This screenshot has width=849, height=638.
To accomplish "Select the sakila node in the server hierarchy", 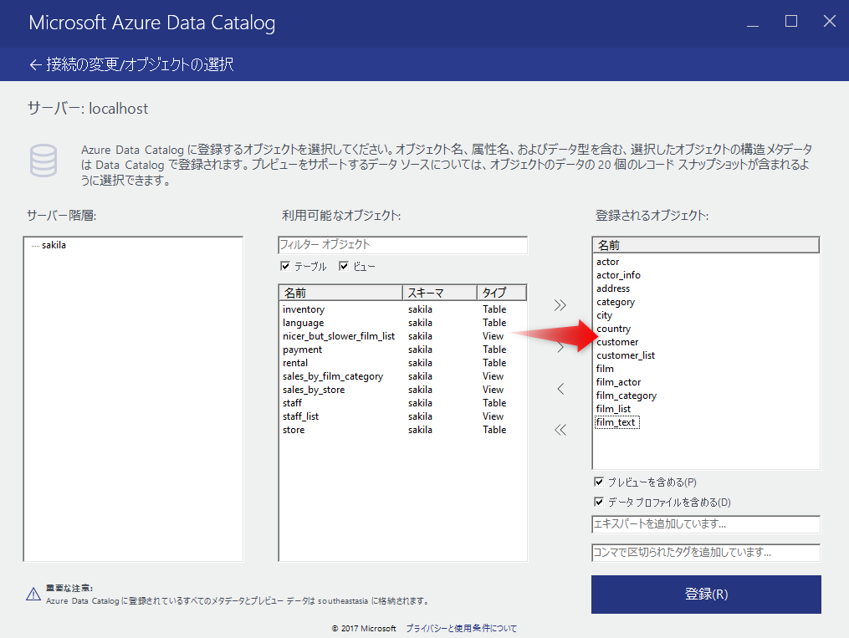I will coord(54,245).
